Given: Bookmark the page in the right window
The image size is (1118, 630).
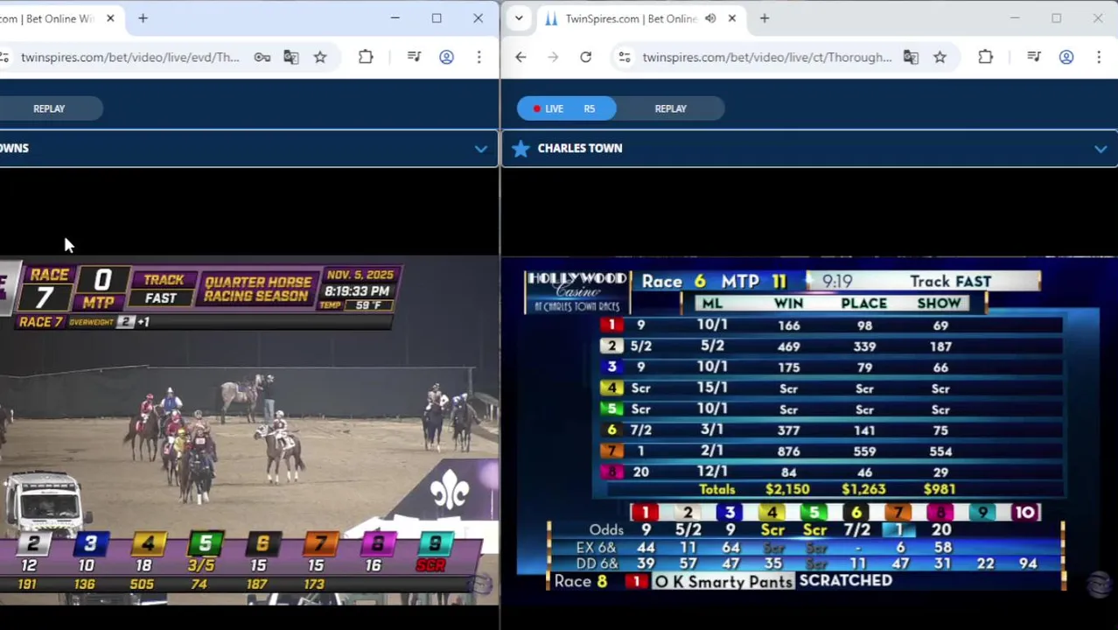Looking at the screenshot, I should [x=940, y=57].
